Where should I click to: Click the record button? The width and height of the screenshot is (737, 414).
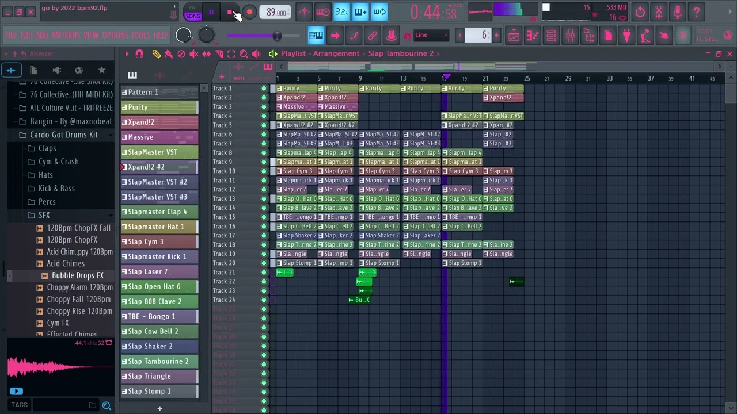[249, 12]
